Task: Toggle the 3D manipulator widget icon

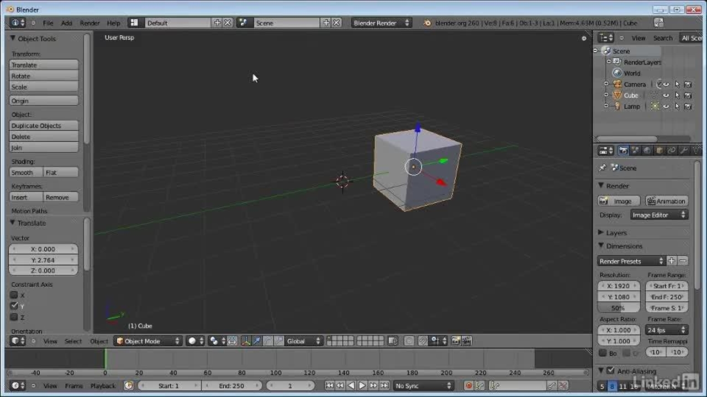Action: (x=246, y=341)
